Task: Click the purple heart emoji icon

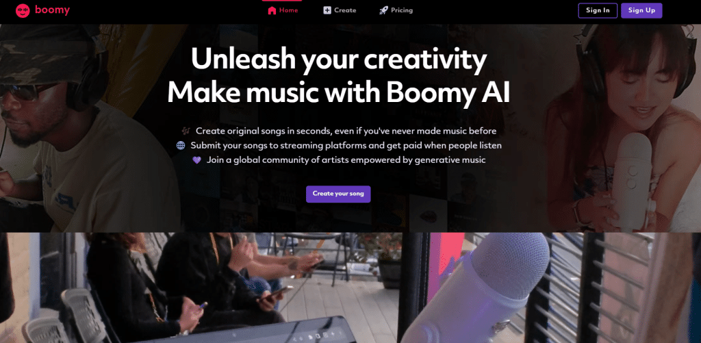Action: tap(196, 160)
